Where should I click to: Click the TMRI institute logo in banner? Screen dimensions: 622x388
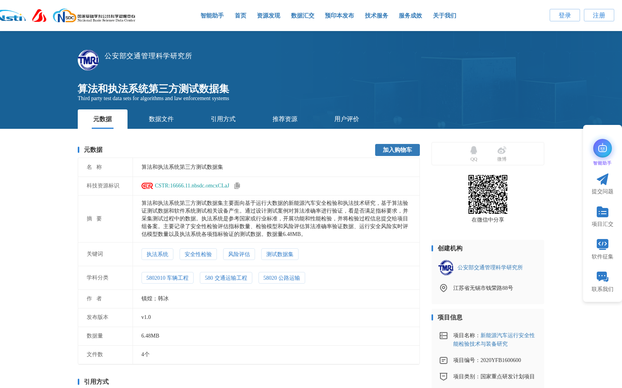(88, 60)
